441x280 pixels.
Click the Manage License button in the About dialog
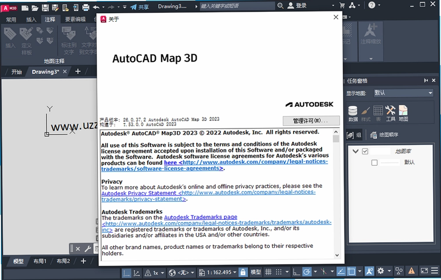311,121
